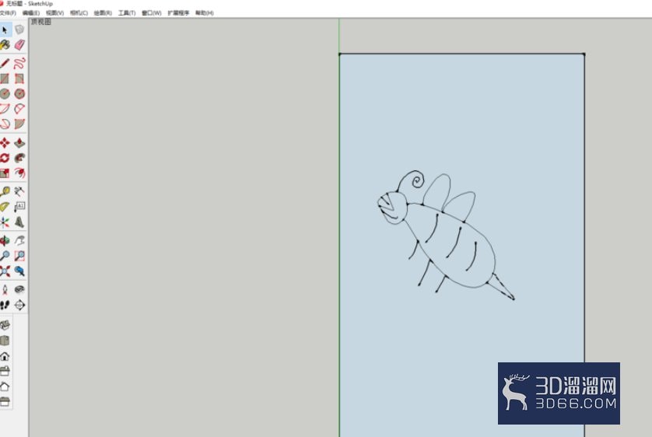652x437 pixels.
Task: Activate the Freehand drawing tool
Action: (19, 64)
